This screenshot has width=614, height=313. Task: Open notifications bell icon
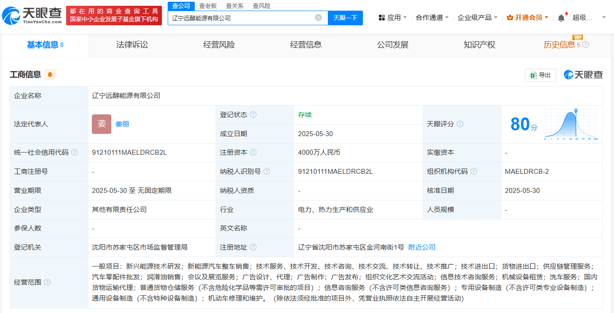(x=561, y=18)
